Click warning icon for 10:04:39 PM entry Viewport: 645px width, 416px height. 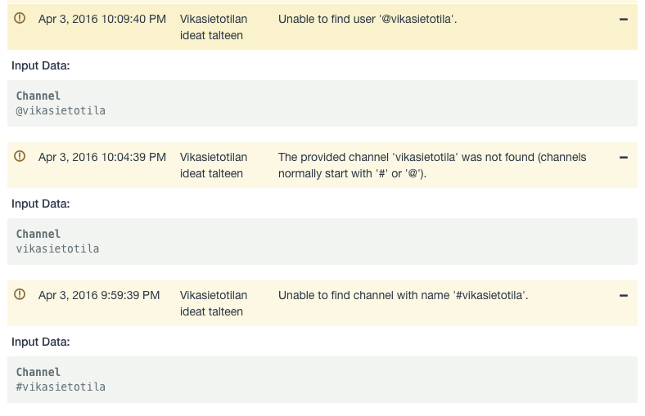(20, 156)
